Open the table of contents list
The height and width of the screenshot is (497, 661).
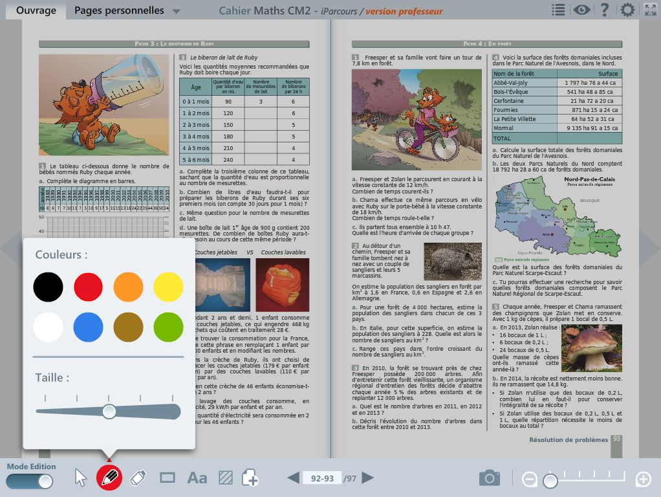[558, 10]
